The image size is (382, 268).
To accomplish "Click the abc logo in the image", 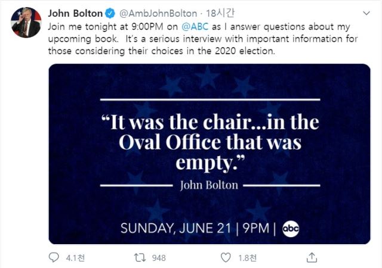I will (x=291, y=229).
